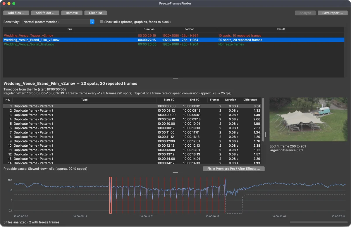Click the Result column header

(x=281, y=29)
